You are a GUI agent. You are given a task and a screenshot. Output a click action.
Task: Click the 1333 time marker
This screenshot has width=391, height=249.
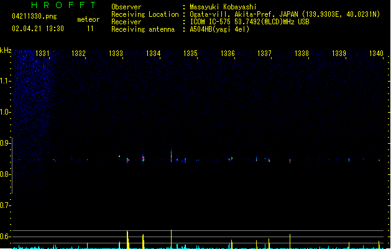(116, 54)
